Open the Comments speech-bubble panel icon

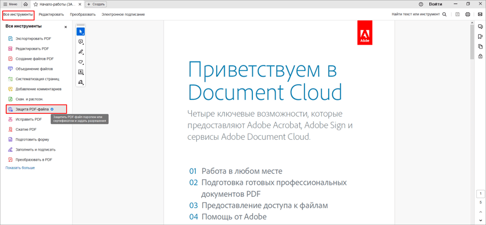click(480, 27)
